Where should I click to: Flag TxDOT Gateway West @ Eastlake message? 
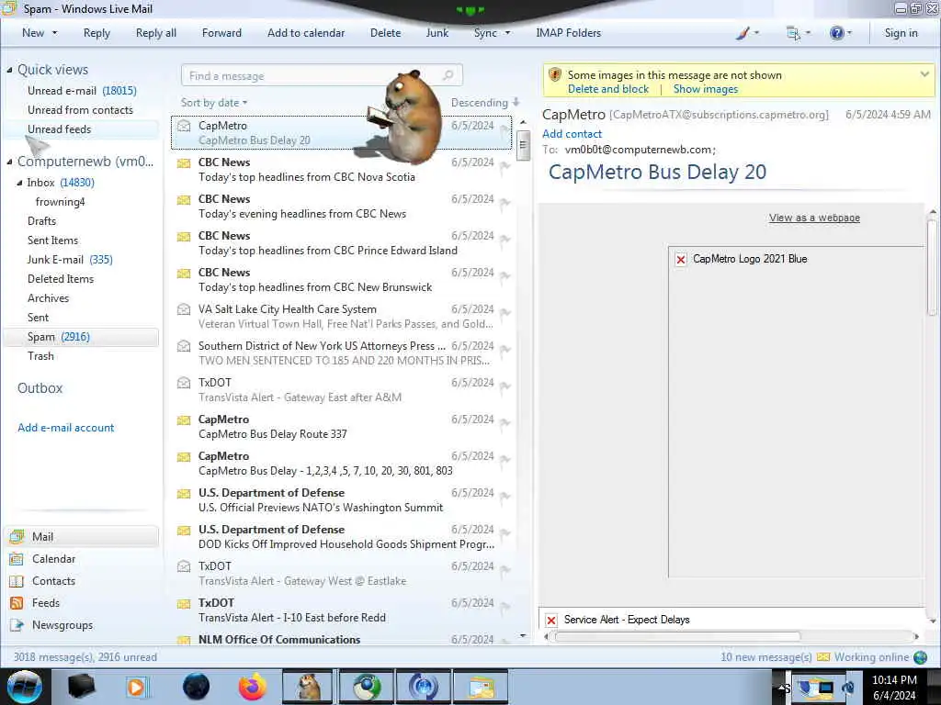click(x=505, y=571)
